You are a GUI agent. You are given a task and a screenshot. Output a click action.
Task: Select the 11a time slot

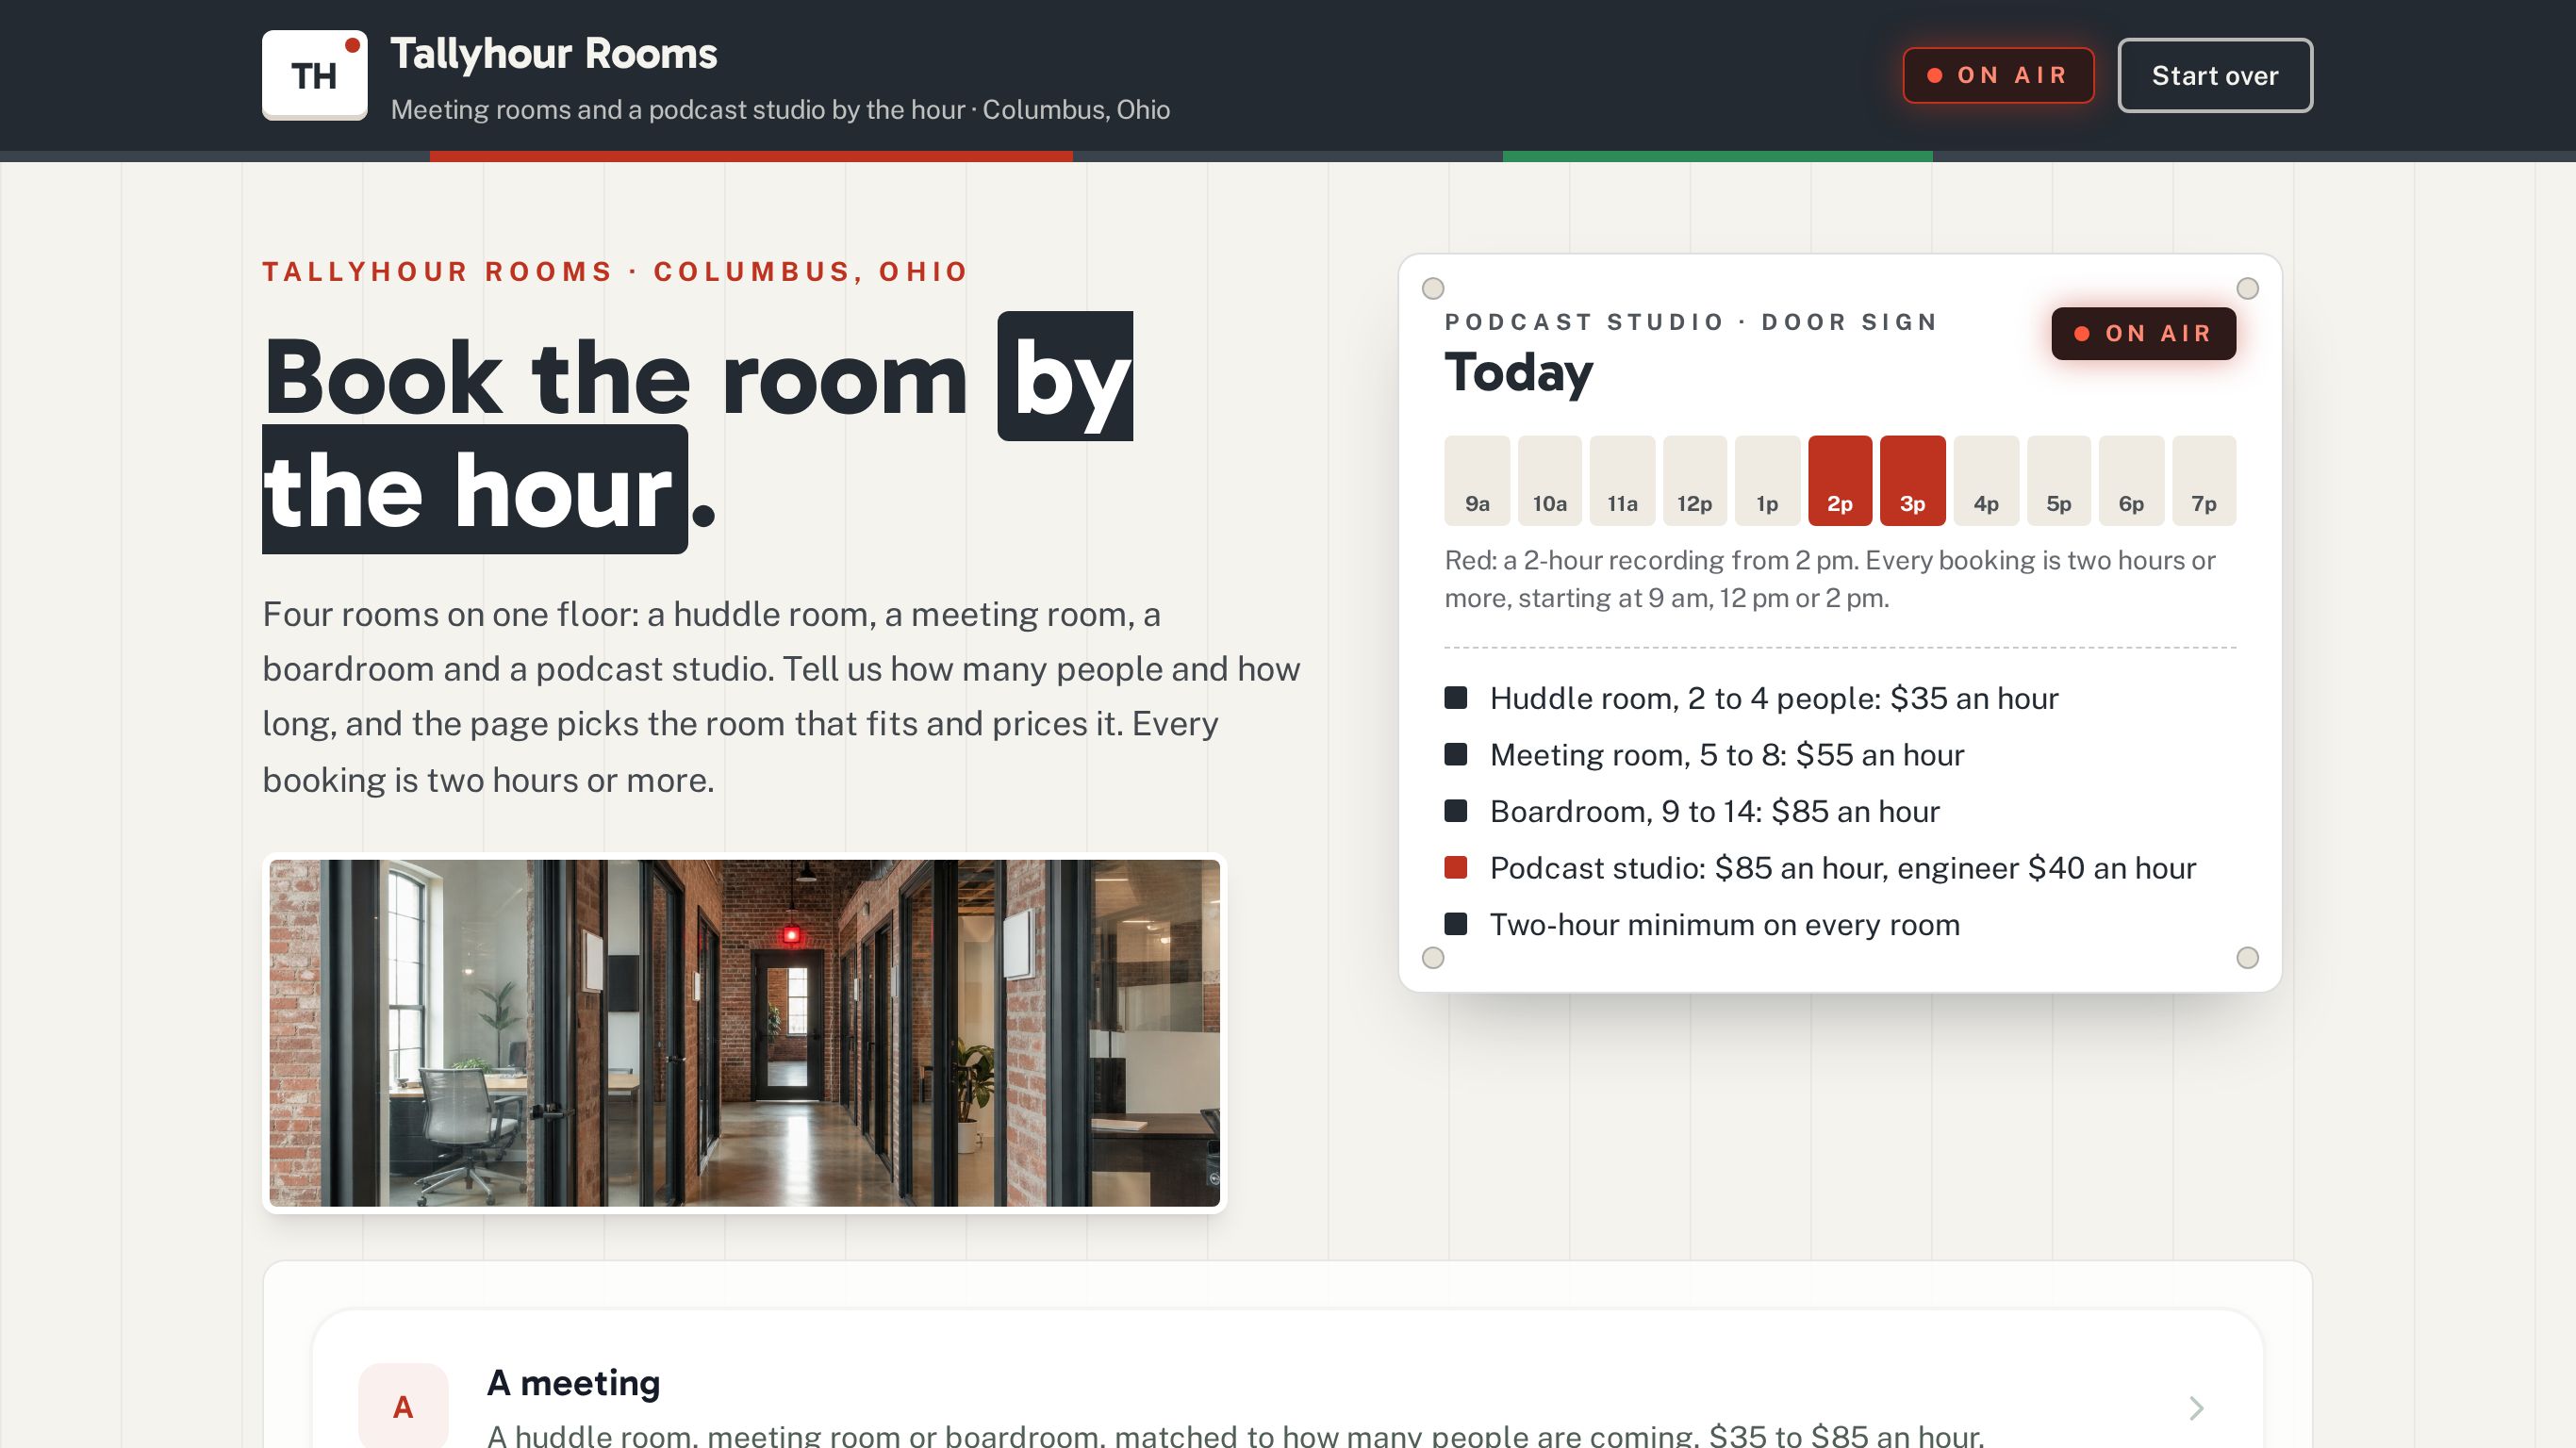[x=1622, y=480]
